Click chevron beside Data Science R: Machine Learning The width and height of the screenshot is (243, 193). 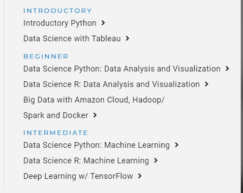[x=156, y=160]
